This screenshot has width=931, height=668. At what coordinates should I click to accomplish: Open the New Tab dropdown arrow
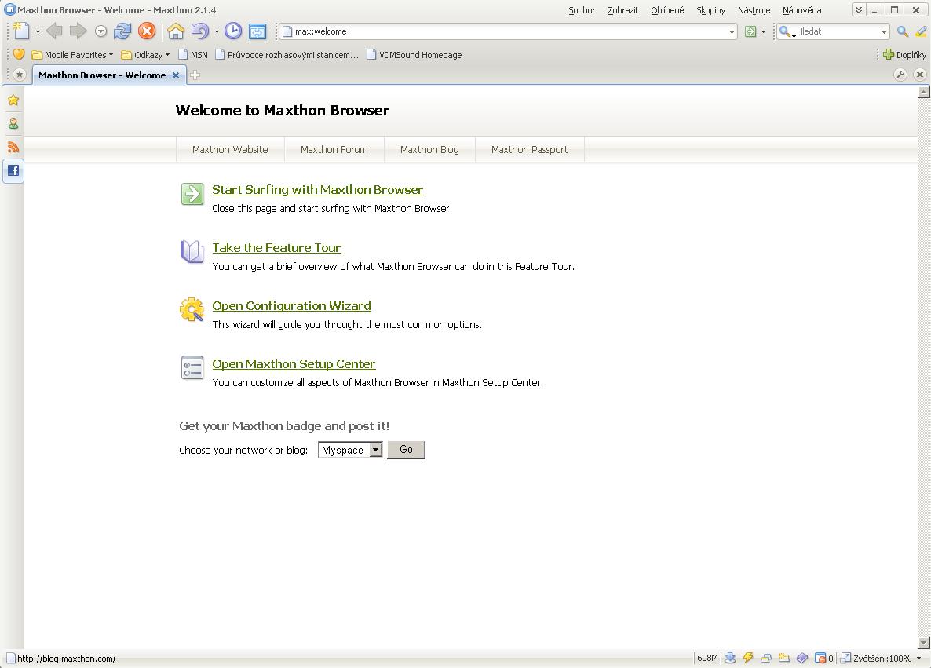pos(38,31)
